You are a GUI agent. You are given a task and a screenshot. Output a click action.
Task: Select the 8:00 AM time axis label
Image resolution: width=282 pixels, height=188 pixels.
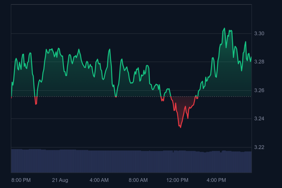[x=138, y=180]
